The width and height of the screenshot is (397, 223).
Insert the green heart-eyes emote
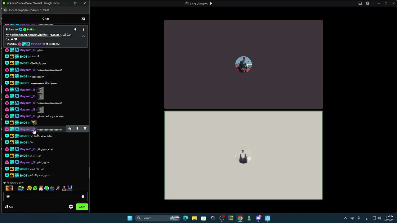tap(35, 188)
